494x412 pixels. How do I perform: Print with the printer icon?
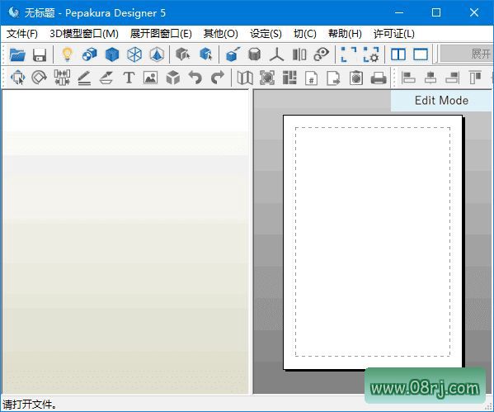pyautogui.click(x=379, y=78)
